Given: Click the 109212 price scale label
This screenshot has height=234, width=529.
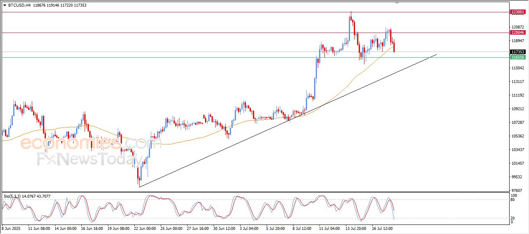Looking at the screenshot, I should [518, 109].
